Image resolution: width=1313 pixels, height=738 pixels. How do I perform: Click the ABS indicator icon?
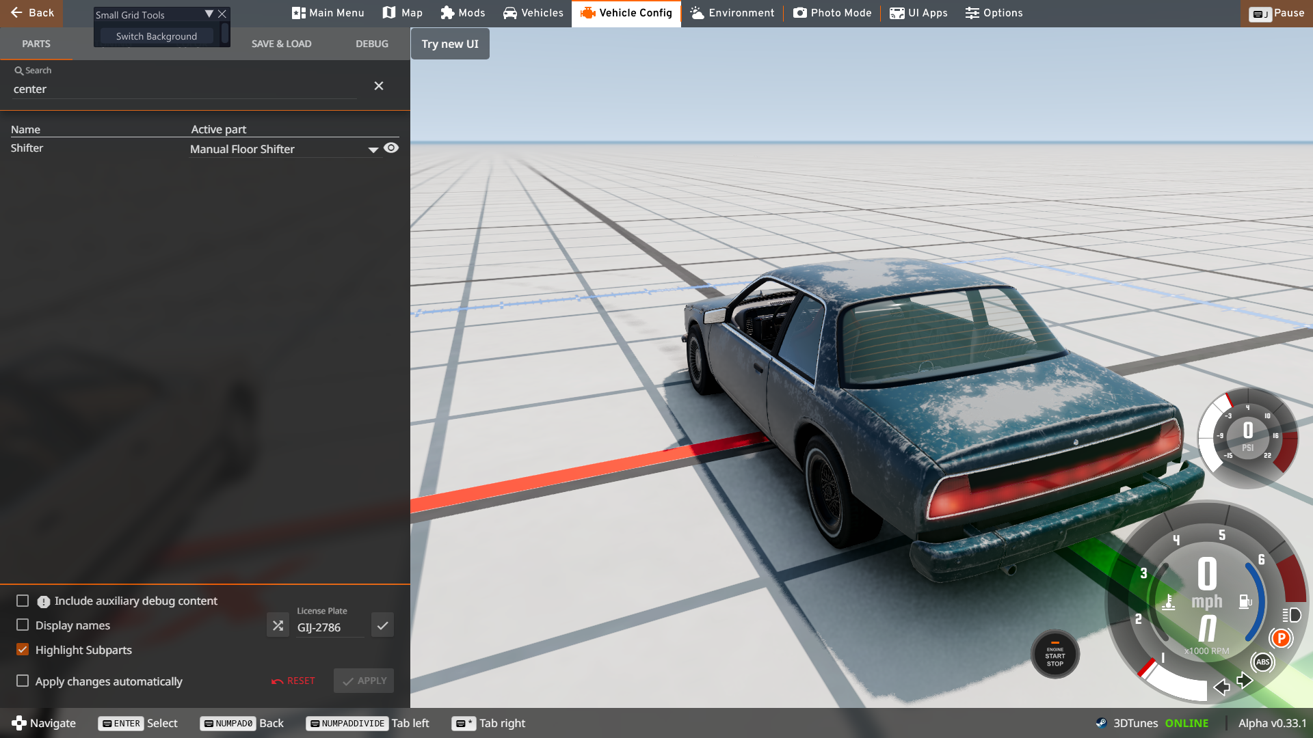tap(1262, 661)
